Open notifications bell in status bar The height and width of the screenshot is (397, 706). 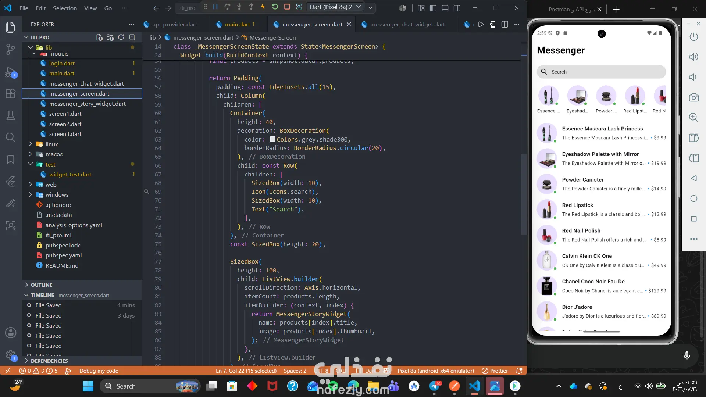point(519,371)
